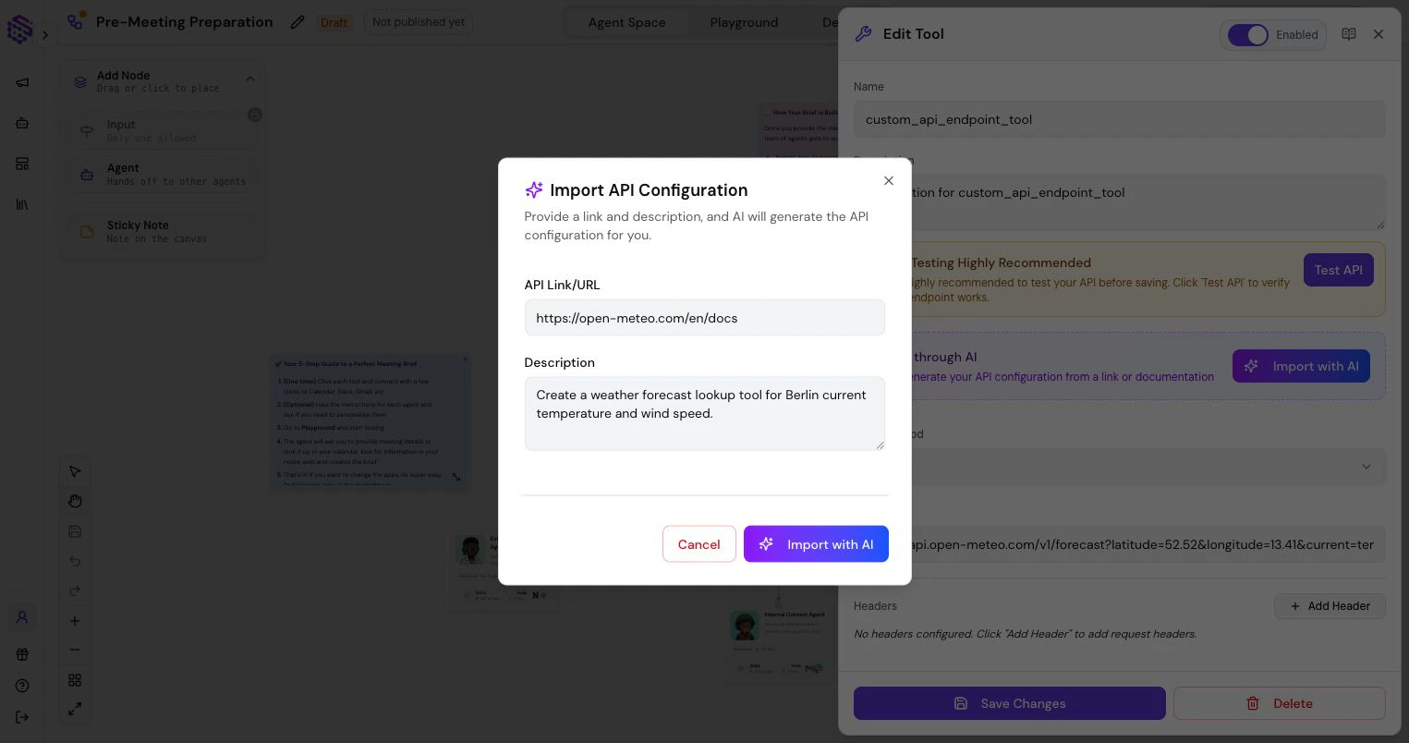This screenshot has width=1409, height=743.
Task: Open the gift rewards icon
Action: tap(22, 654)
